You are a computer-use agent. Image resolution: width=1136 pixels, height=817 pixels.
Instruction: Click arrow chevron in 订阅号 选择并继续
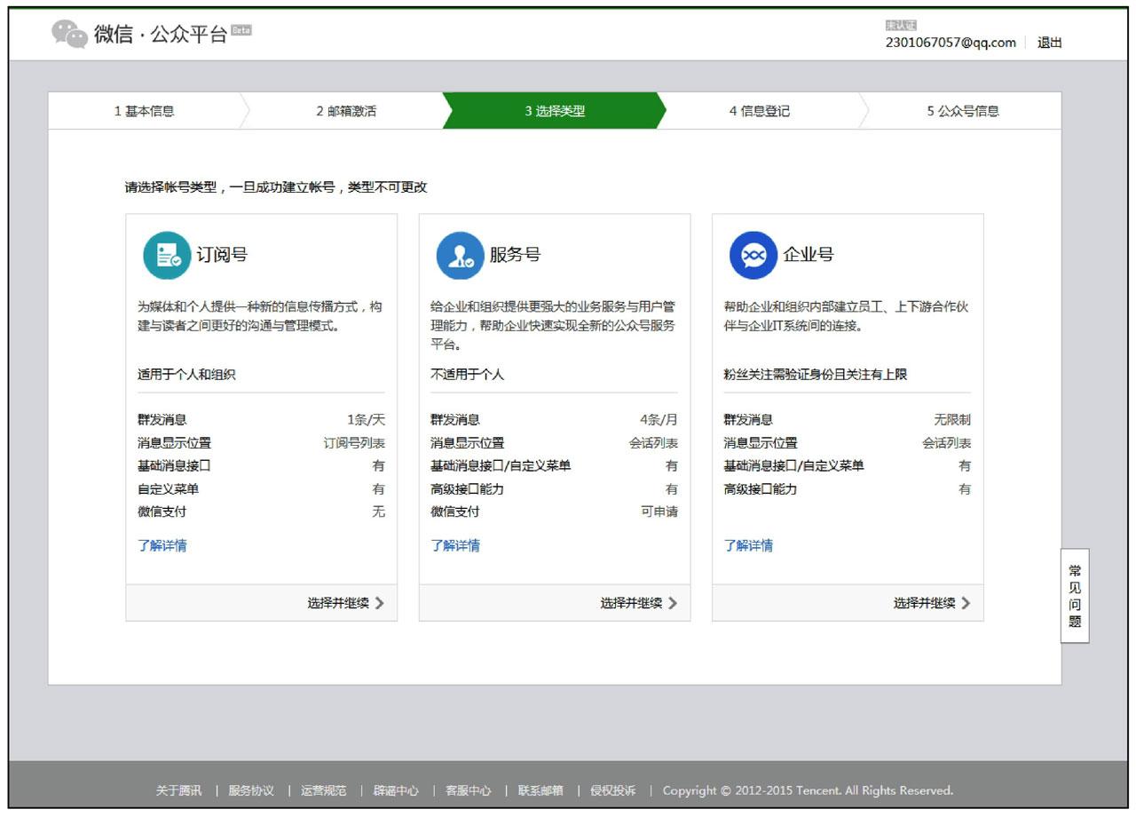tap(380, 603)
